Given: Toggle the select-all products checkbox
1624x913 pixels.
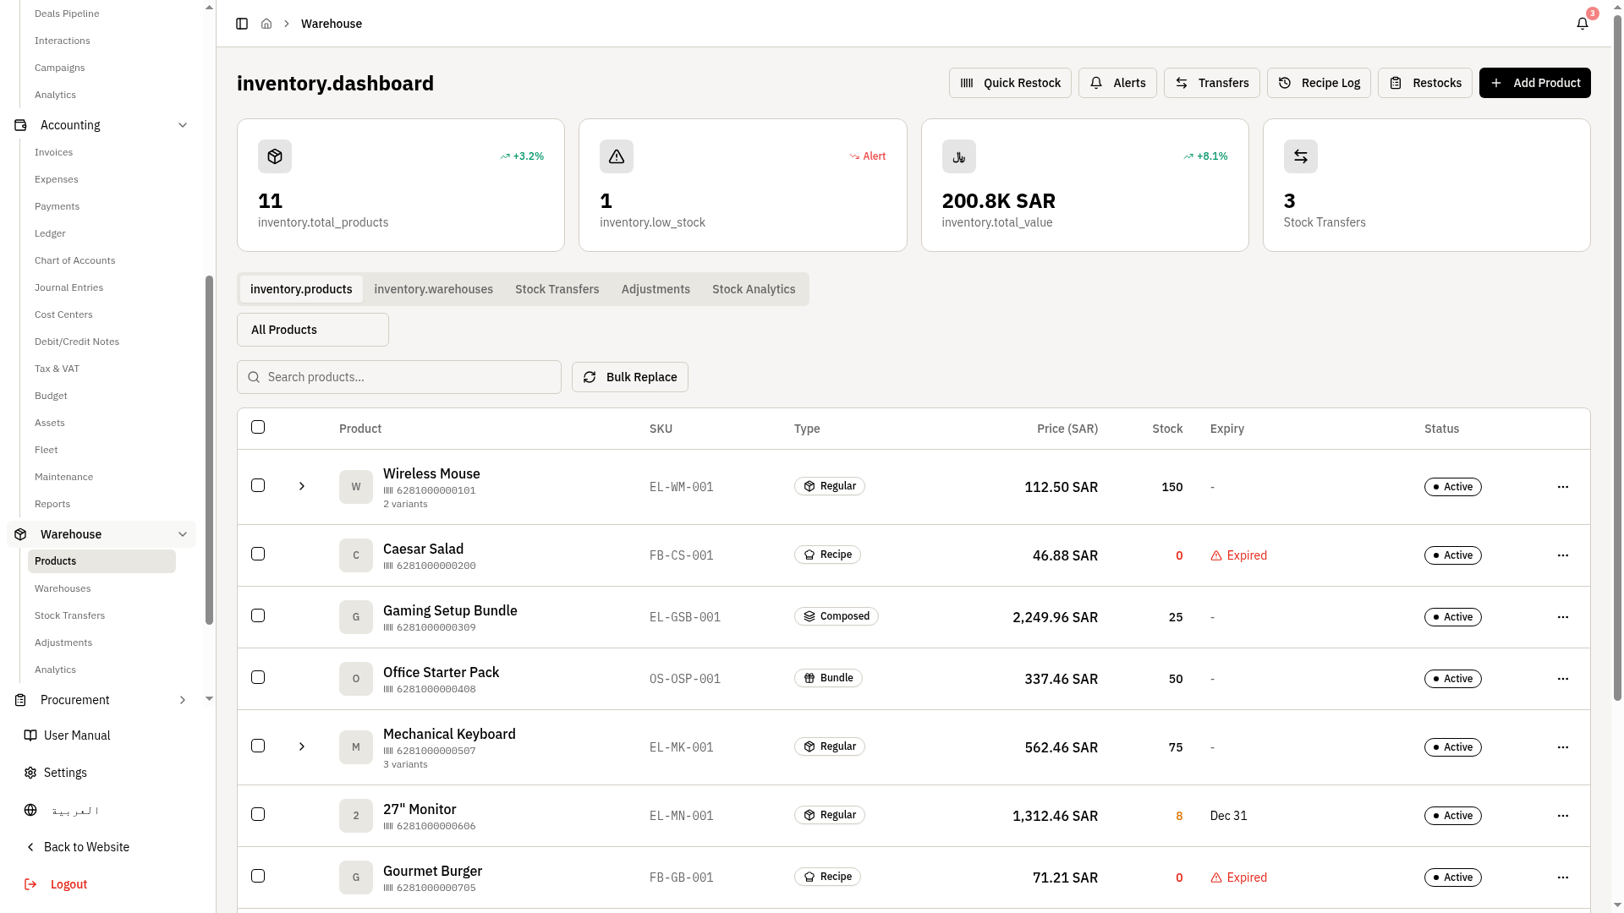Looking at the screenshot, I should point(258,427).
